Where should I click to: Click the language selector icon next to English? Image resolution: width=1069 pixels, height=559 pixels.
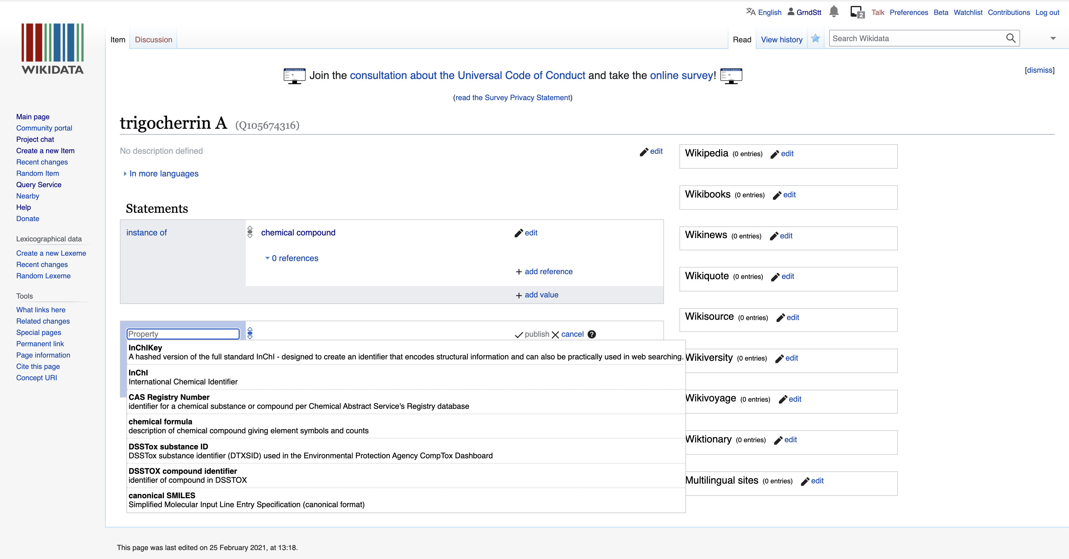(751, 12)
